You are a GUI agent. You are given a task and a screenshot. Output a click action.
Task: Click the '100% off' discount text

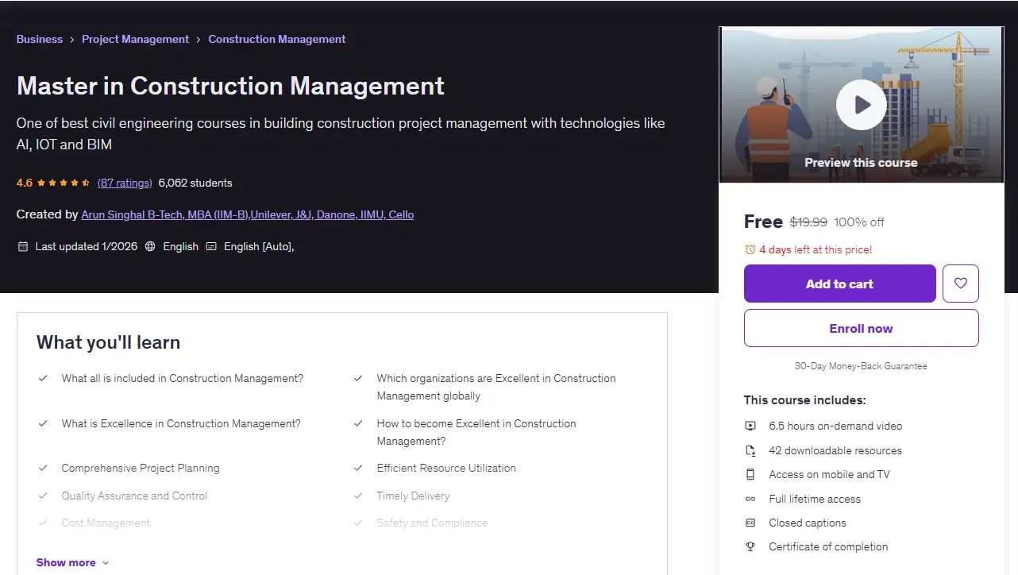pyautogui.click(x=859, y=222)
